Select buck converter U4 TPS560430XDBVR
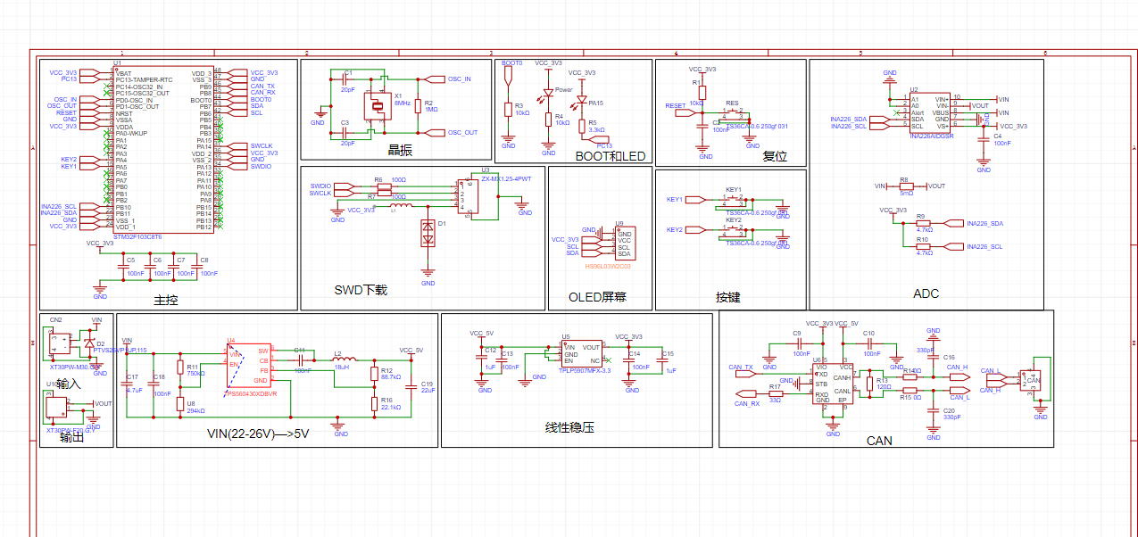1138x537 pixels. pos(249,365)
